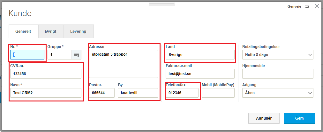Screen dimensions: 323x132
Task: Edit the Navn field
Action: [x=46, y=93]
